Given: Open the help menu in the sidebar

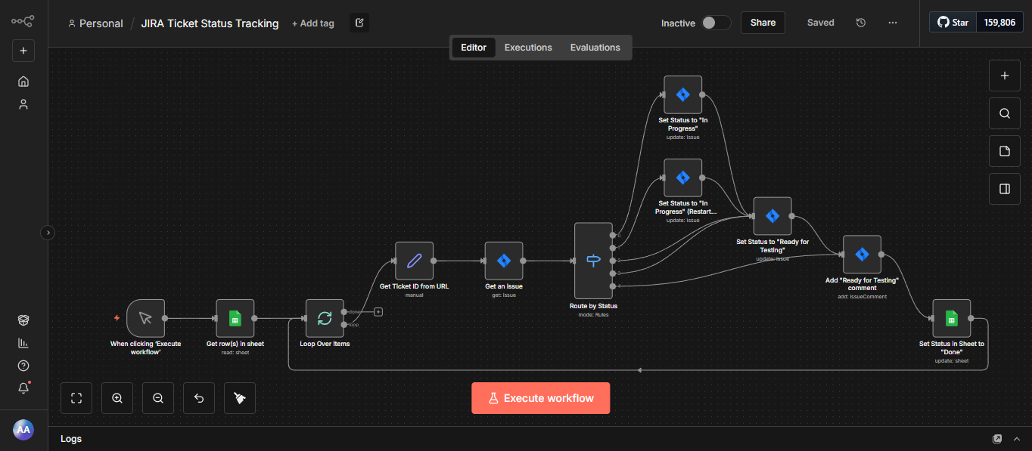Looking at the screenshot, I should [23, 366].
